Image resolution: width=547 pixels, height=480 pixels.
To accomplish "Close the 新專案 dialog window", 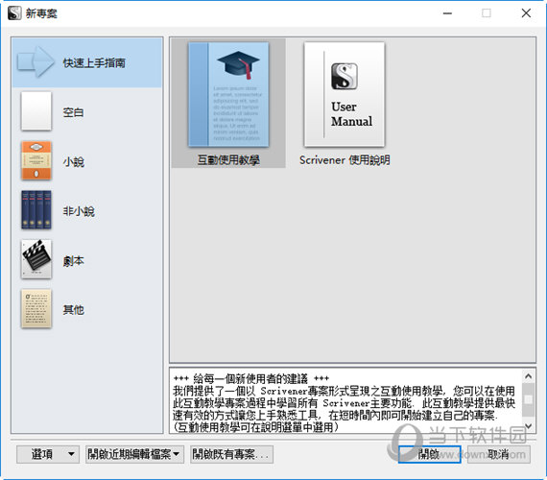I will [x=526, y=13].
